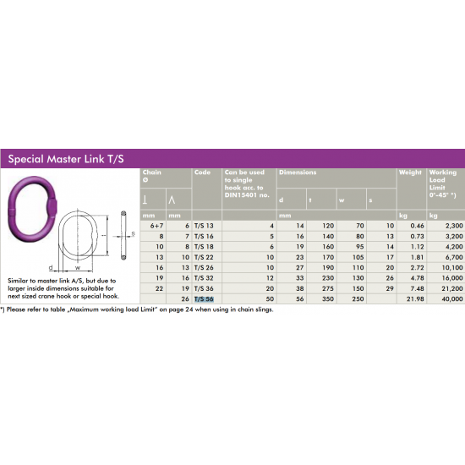Click the chain diameter symbol under Chain
This screenshot has width=465, height=465.
coord(145,180)
